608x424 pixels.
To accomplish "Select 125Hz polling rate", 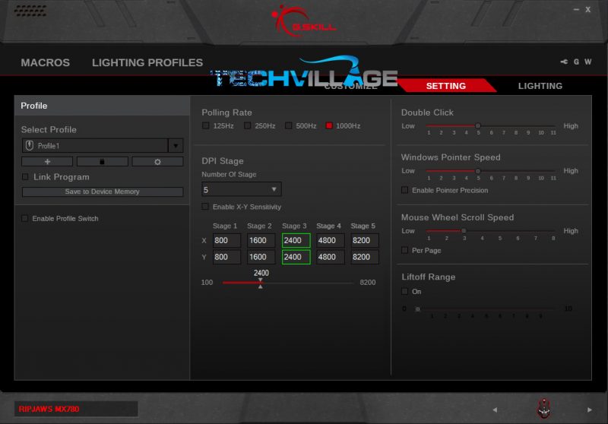I will click(x=205, y=125).
